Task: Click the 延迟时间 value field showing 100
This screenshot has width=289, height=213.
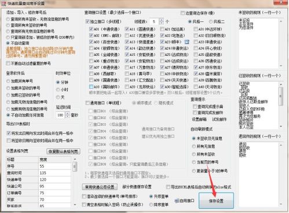Action: coord(61,115)
